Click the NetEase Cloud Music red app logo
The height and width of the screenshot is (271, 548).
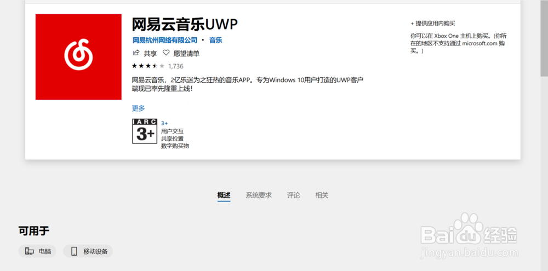pos(78,57)
